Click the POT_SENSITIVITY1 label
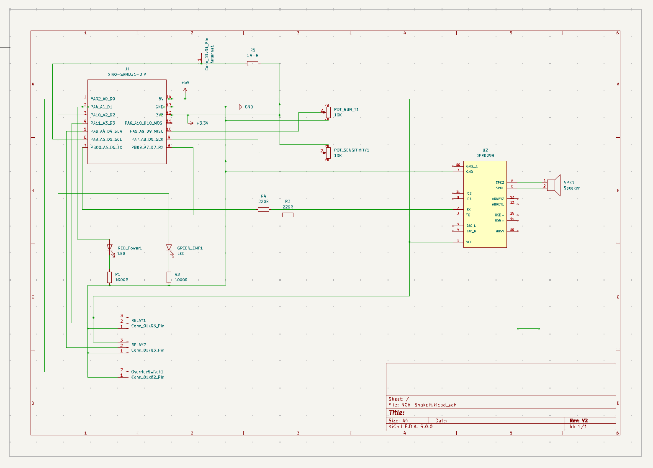The width and height of the screenshot is (653, 468). (x=352, y=150)
